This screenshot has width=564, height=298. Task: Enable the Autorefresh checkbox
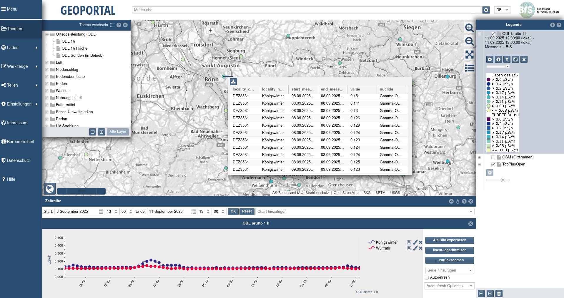tap(427, 277)
